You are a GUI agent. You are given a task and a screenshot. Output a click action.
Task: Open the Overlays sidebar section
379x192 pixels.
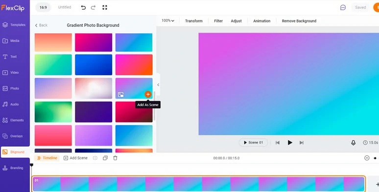(x=13, y=136)
